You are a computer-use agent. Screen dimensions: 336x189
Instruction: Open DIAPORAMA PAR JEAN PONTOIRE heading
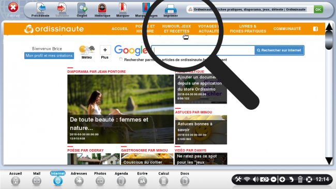[x=97, y=72]
